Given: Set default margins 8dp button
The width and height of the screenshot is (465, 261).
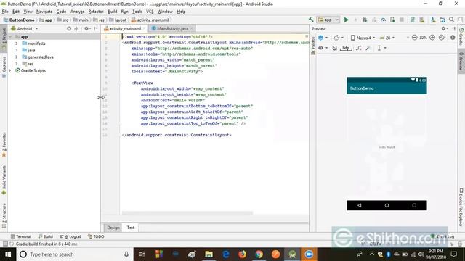Looking at the screenshot, I should [346, 48].
